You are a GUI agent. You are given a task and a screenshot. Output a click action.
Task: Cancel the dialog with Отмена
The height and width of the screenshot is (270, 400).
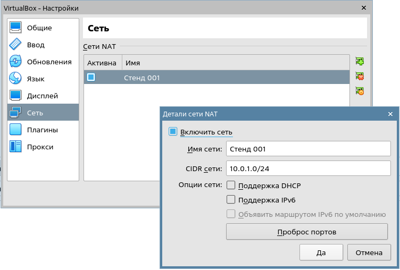tap(369, 252)
